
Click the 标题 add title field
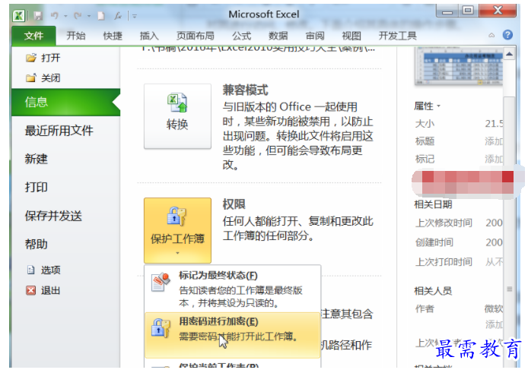click(x=494, y=141)
